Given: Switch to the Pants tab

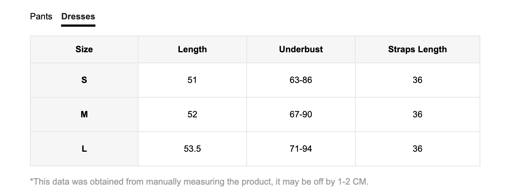Looking at the screenshot, I should tap(41, 16).
